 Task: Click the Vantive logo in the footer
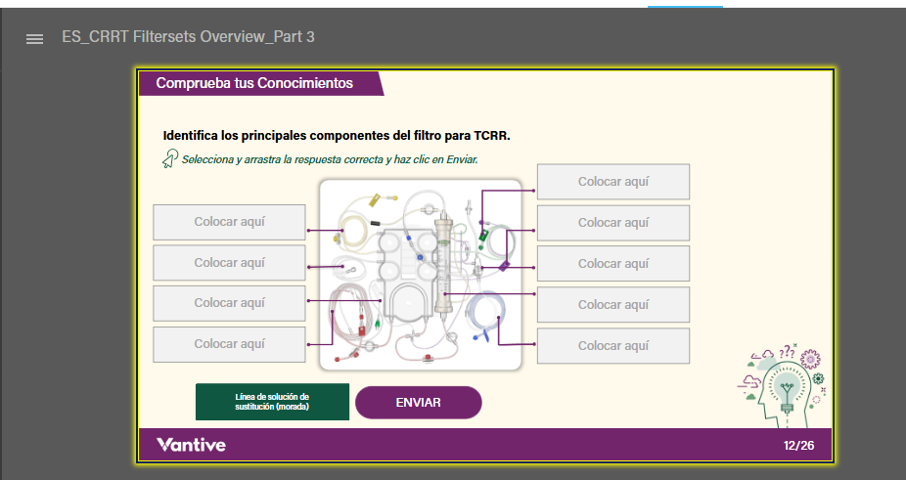(191, 445)
